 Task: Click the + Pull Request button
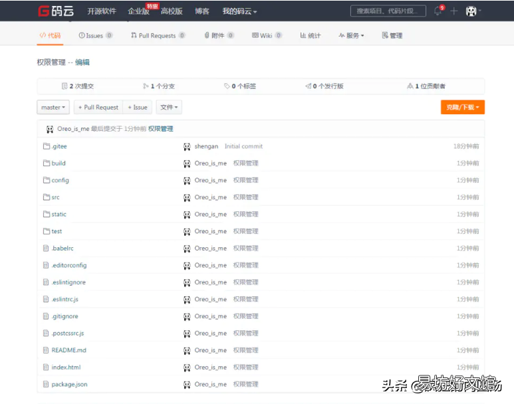[x=98, y=107]
